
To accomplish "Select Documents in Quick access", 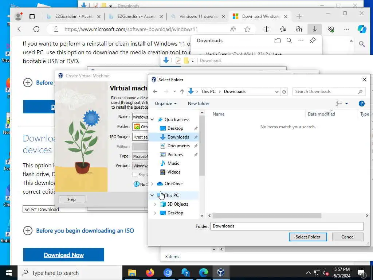I will 178,146.
